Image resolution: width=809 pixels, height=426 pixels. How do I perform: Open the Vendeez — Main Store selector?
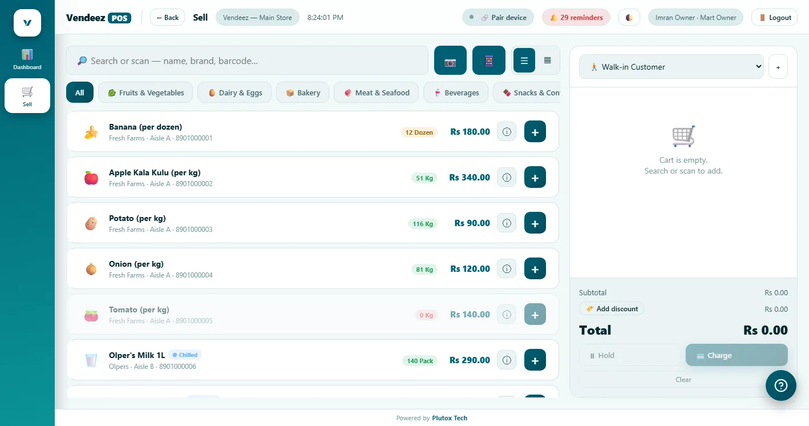click(257, 18)
